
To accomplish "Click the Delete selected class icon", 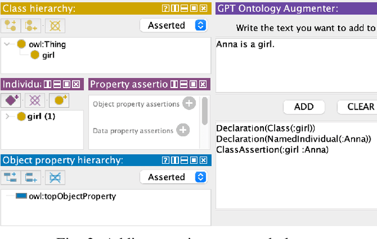I will point(55,25).
